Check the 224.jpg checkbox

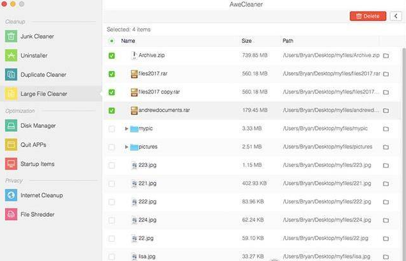112,220
